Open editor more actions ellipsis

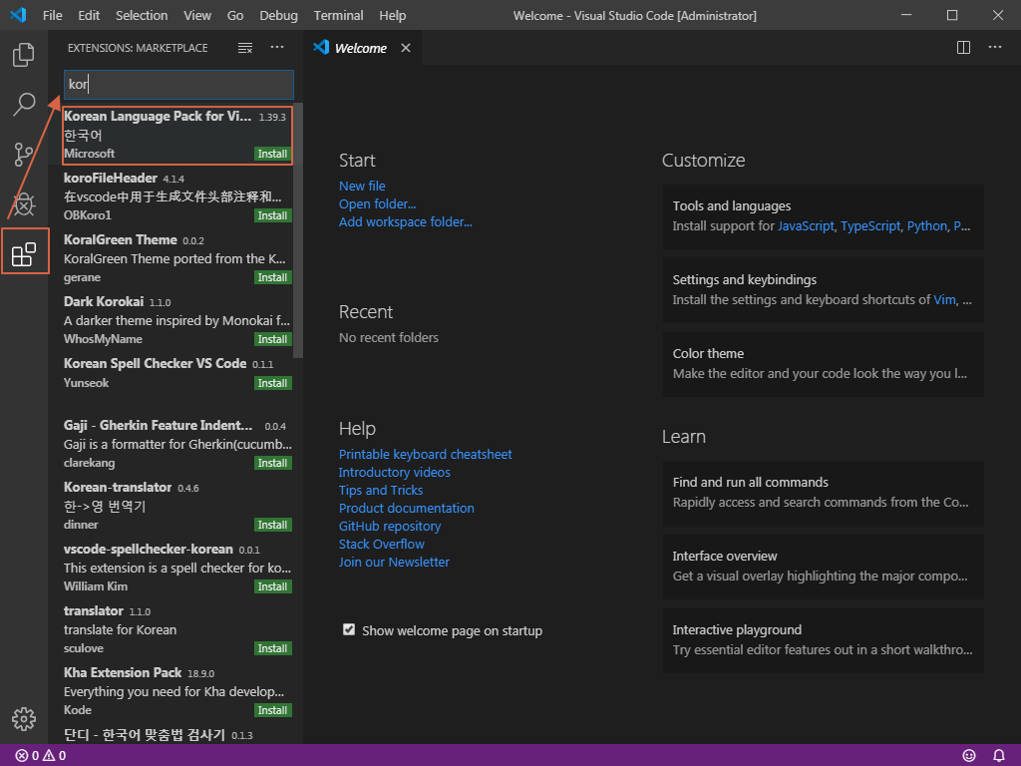[x=995, y=48]
